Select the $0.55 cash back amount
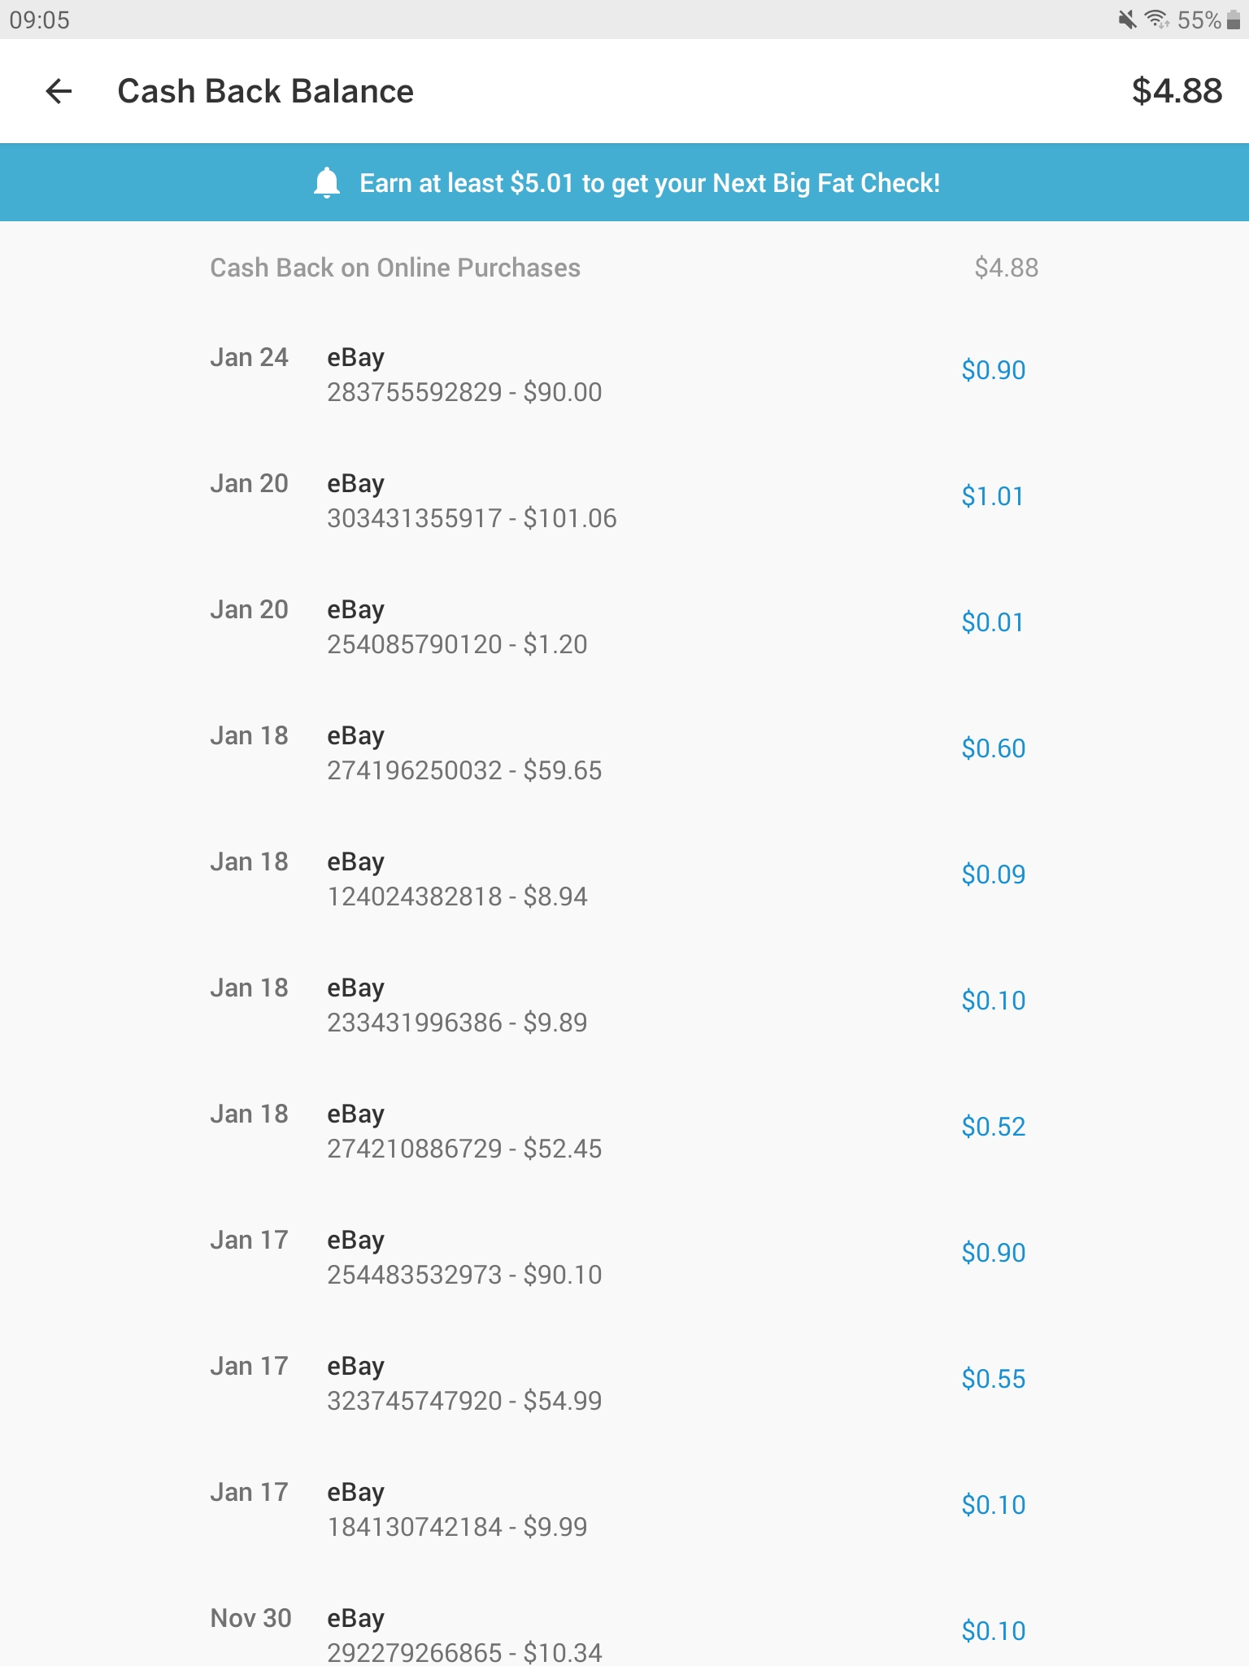 click(x=993, y=1379)
